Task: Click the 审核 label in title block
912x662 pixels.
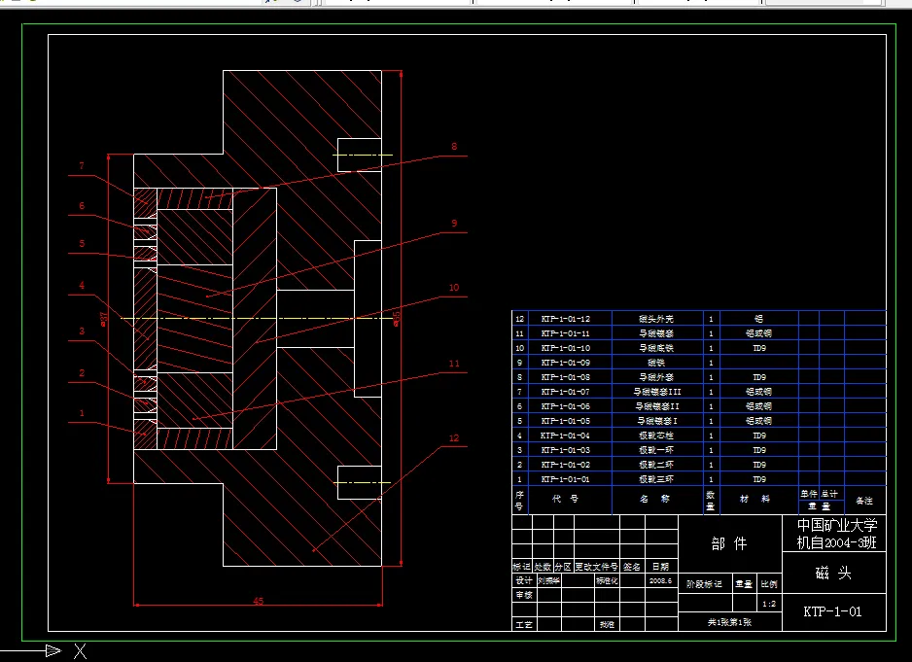Action: click(x=524, y=595)
